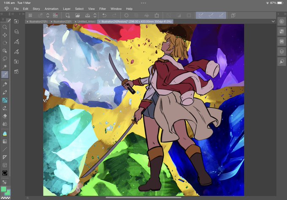Select the Auto select magic wand tool

[x=5, y=66]
